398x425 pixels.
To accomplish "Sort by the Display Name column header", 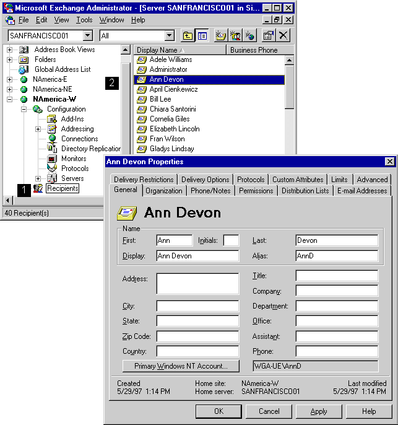I will click(180, 50).
